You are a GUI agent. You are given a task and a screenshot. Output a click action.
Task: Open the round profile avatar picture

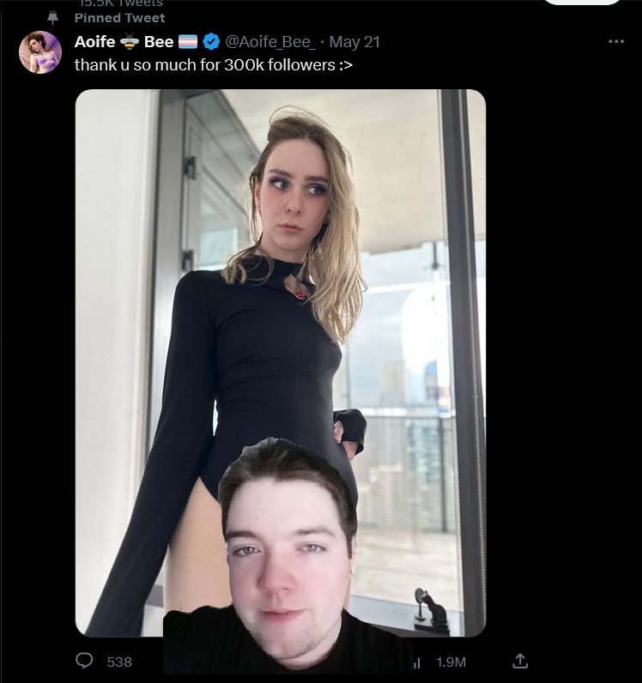tap(40, 51)
